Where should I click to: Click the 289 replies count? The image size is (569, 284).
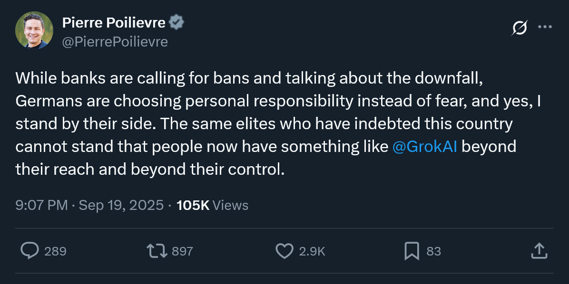point(55,251)
